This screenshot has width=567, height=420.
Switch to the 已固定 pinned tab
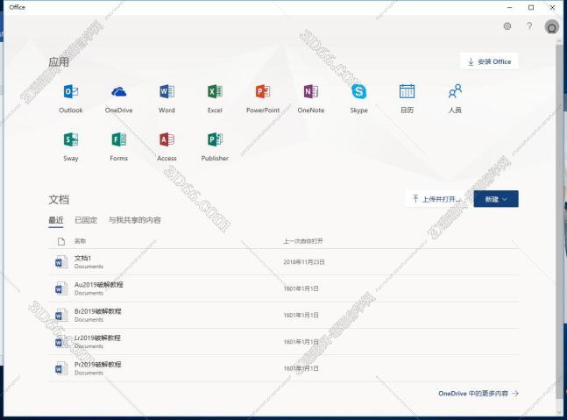point(86,220)
